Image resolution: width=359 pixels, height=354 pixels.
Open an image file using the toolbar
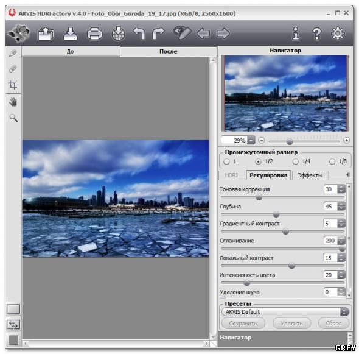[46, 34]
